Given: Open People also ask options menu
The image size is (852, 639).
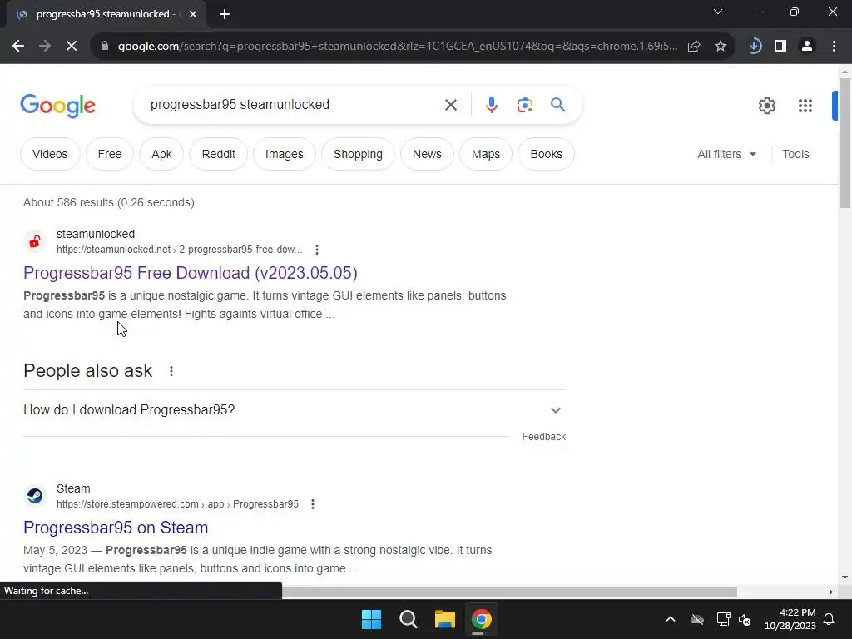Looking at the screenshot, I should coord(171,371).
